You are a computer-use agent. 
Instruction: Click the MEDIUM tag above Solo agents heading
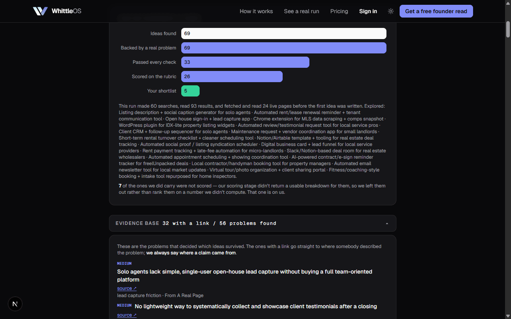[124, 264]
